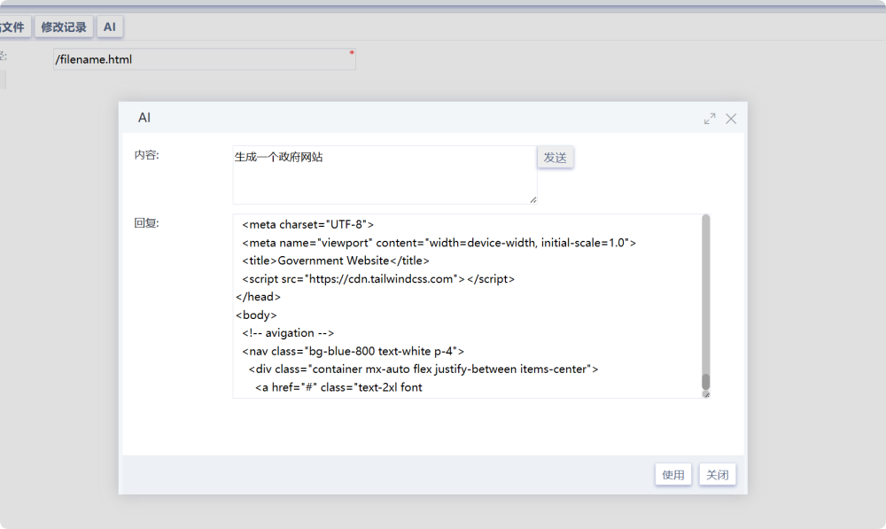Click the scrollbar track above the thumb
The height and width of the screenshot is (529, 886).
706,292
